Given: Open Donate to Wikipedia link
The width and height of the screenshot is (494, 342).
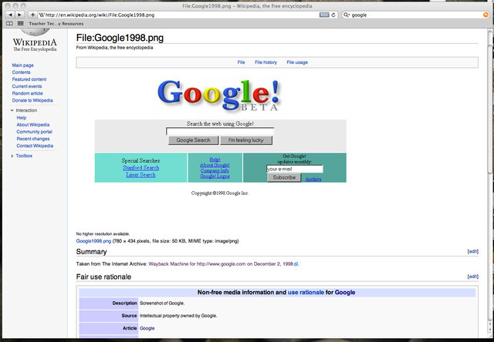Looking at the screenshot, I should [32, 101].
